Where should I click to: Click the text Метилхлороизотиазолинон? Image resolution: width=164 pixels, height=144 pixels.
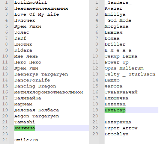[x=48, y=92]
